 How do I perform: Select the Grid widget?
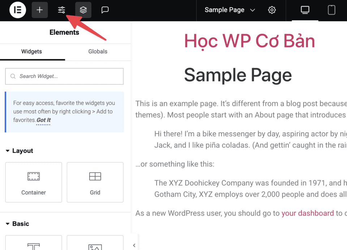point(95,182)
